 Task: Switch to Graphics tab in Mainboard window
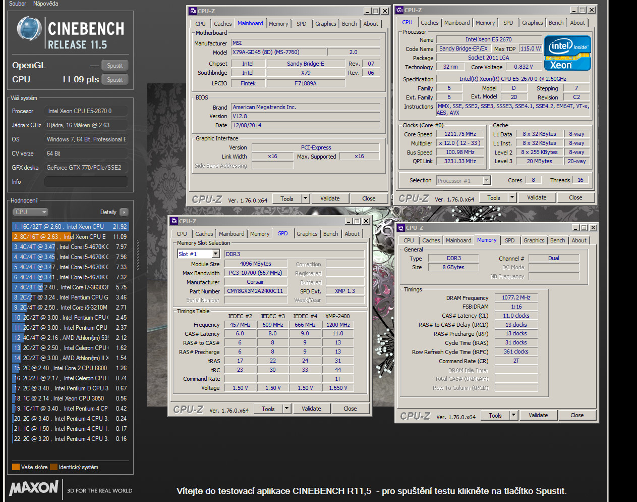click(325, 24)
